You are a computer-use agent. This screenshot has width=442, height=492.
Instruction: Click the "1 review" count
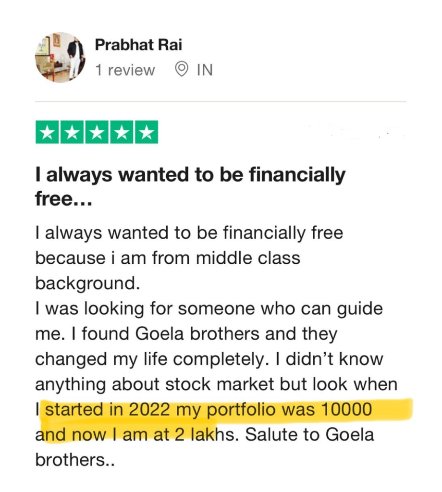pyautogui.click(x=125, y=70)
